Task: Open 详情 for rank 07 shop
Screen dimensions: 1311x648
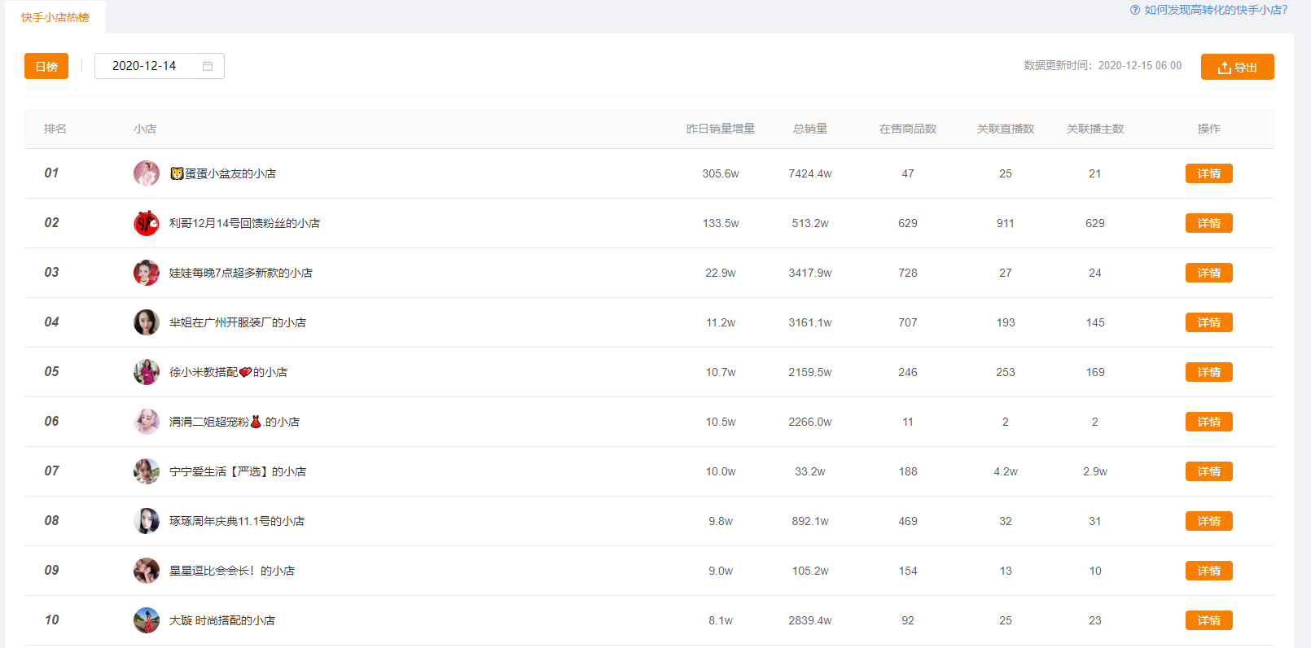Action: (1208, 471)
